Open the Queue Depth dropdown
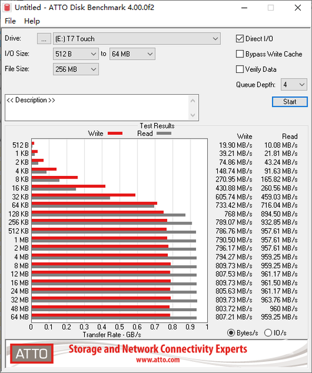 tap(294, 84)
